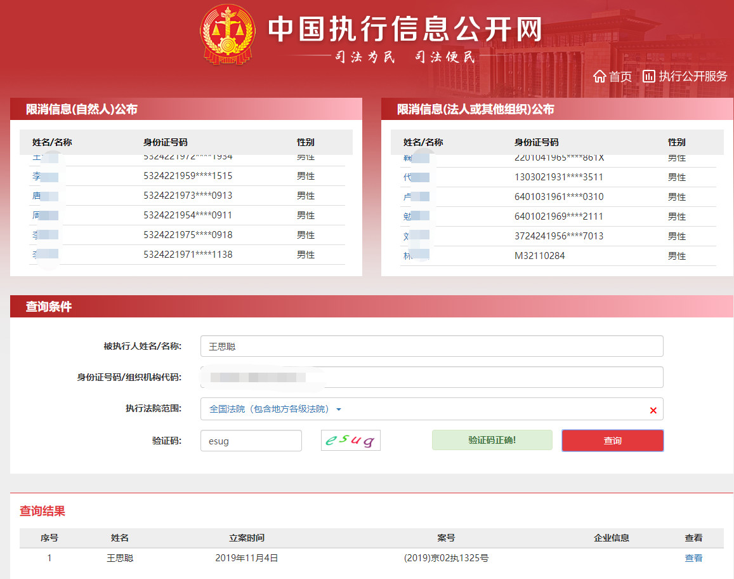Select the case number (2019)京02执1325号
The height and width of the screenshot is (579, 734).
coord(446,558)
